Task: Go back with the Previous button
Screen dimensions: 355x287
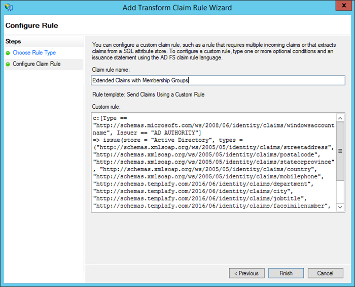Action: click(246, 273)
